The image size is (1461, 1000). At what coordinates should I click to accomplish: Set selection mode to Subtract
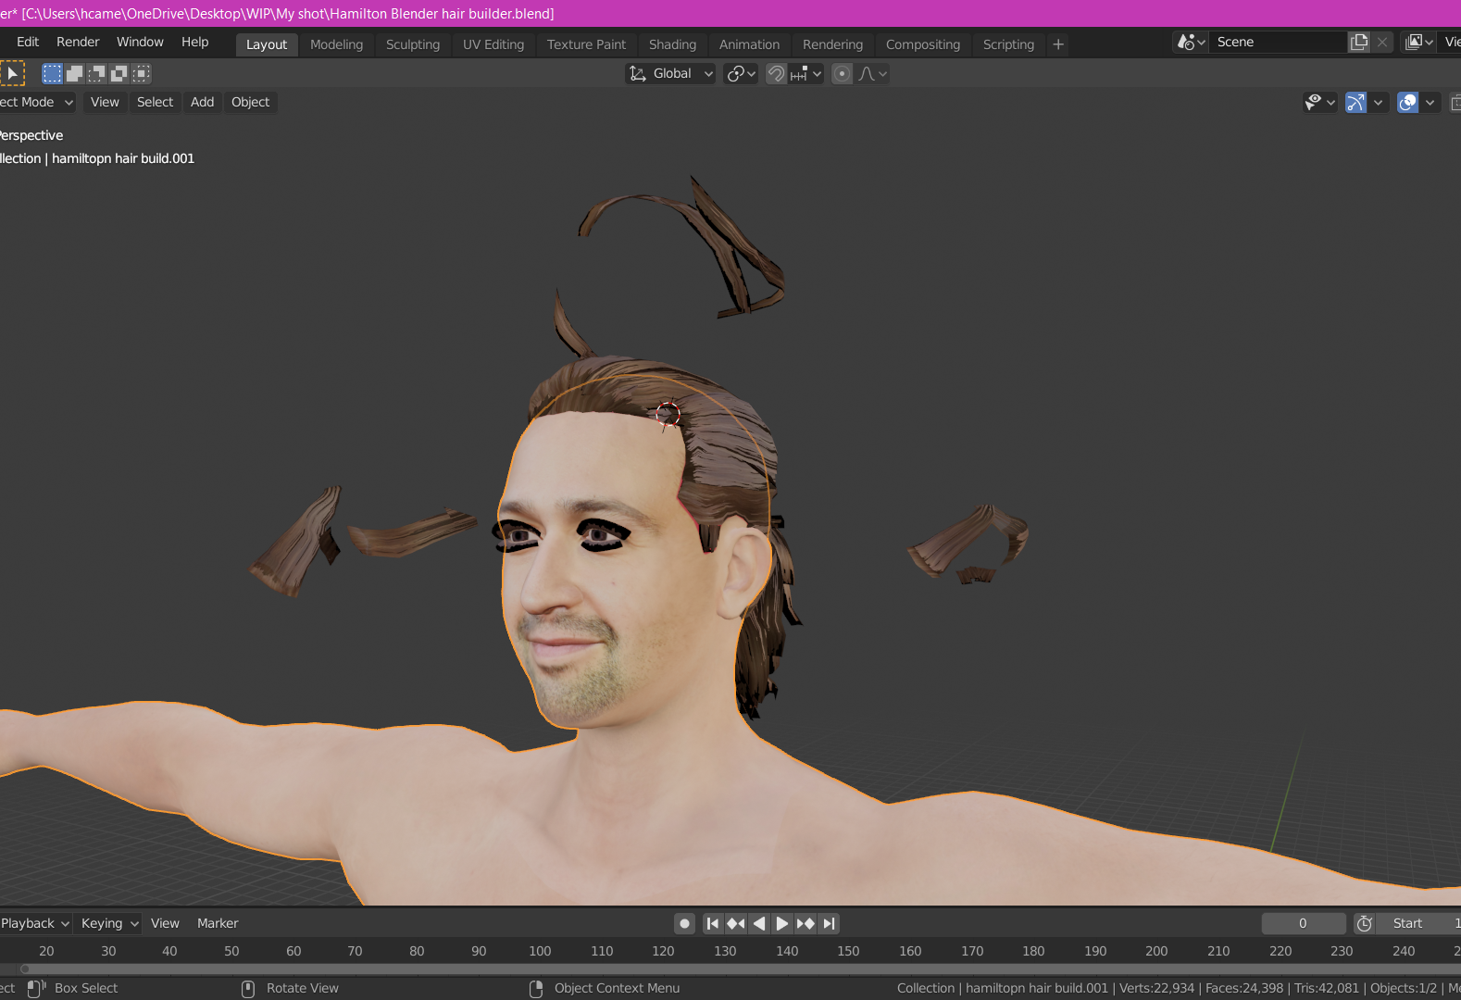click(x=96, y=73)
